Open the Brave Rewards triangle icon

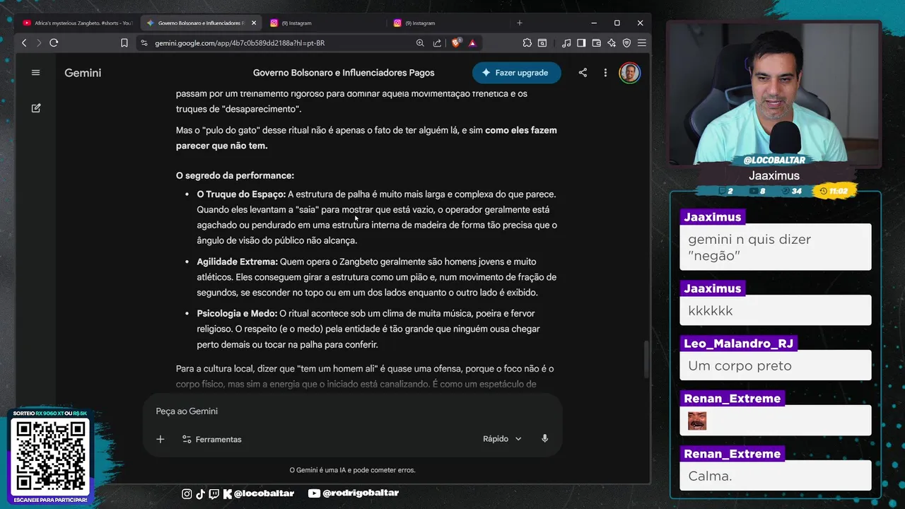(x=472, y=43)
